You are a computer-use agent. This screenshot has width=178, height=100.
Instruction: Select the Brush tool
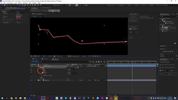point(30,5)
